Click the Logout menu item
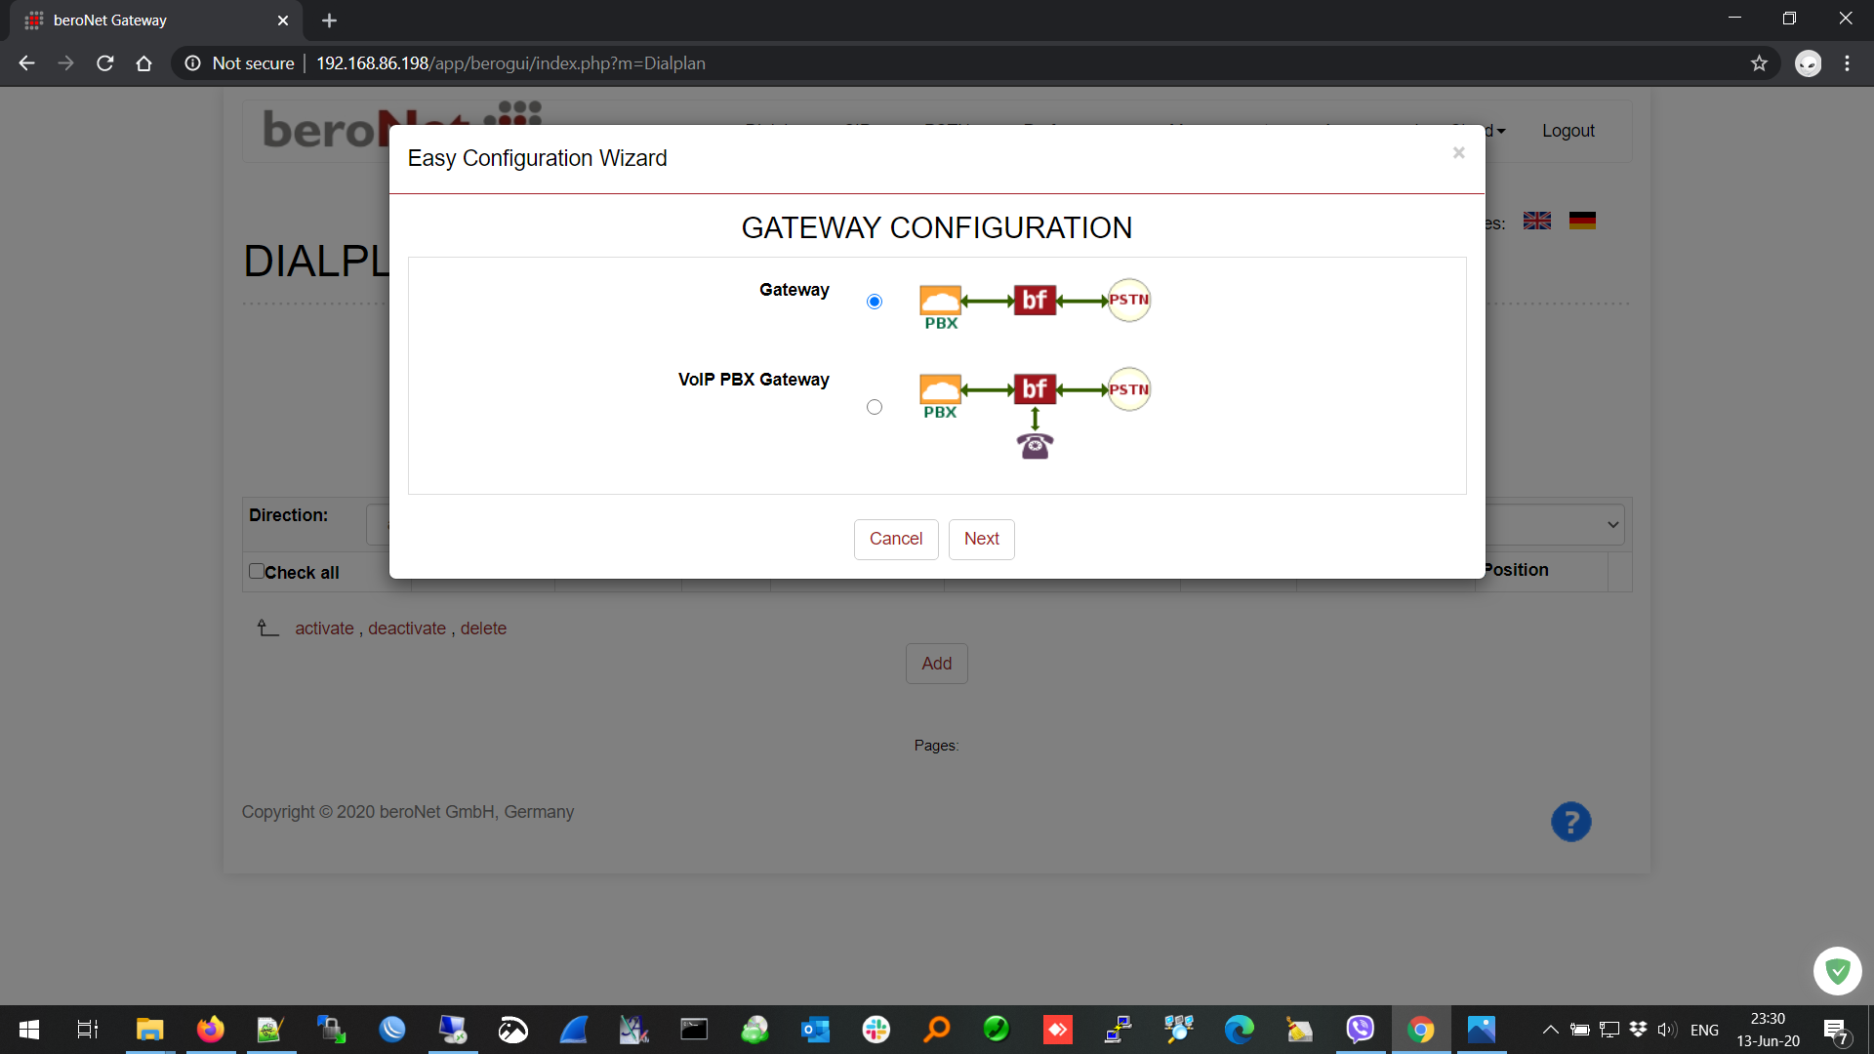 click(1568, 131)
